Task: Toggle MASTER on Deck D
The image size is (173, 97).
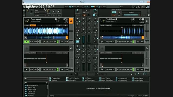Action: [109, 53]
